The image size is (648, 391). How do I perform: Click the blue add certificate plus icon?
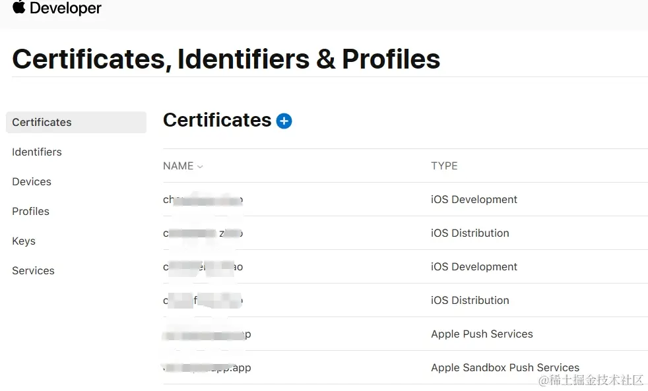(284, 121)
